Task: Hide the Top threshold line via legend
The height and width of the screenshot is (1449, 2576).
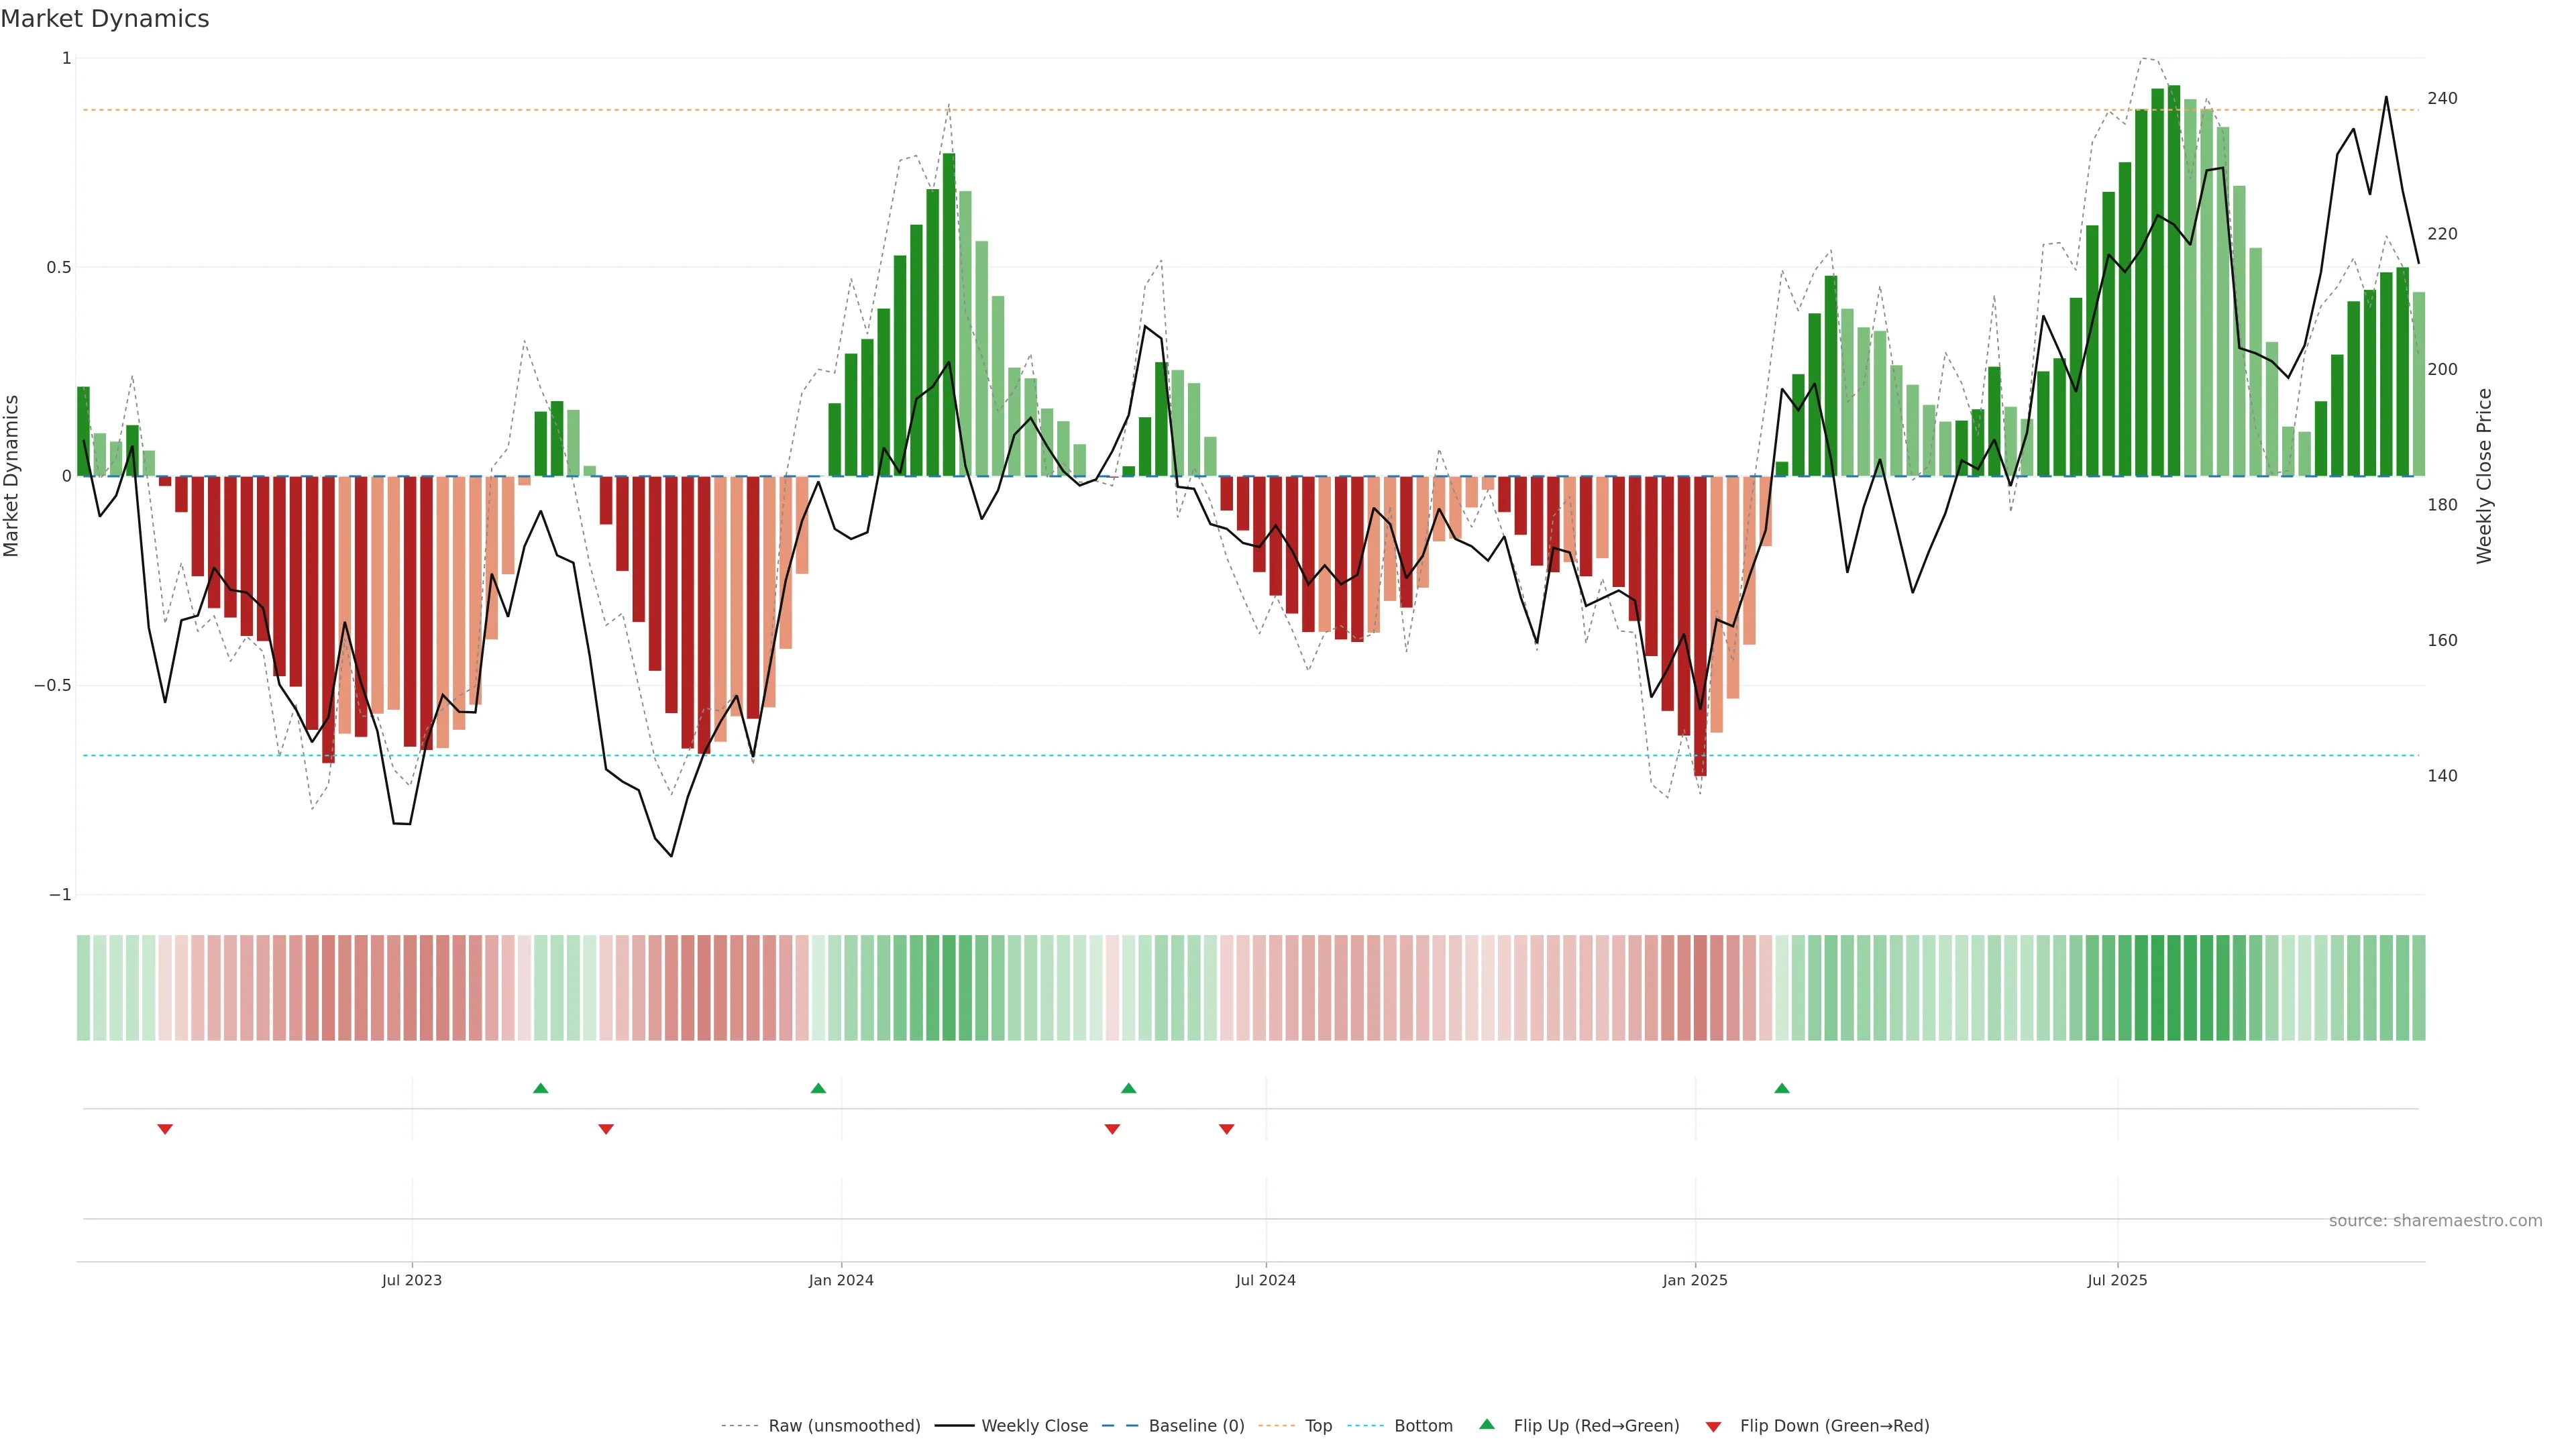Action: click(1318, 1426)
